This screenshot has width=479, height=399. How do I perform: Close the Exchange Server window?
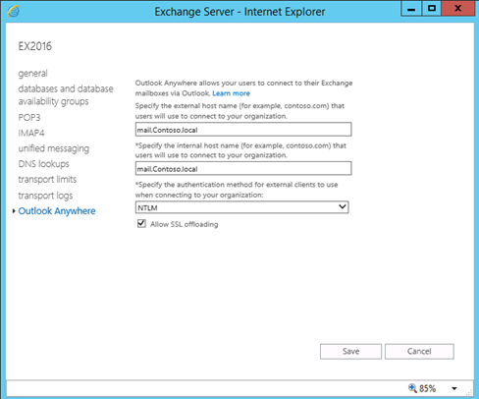click(x=457, y=9)
